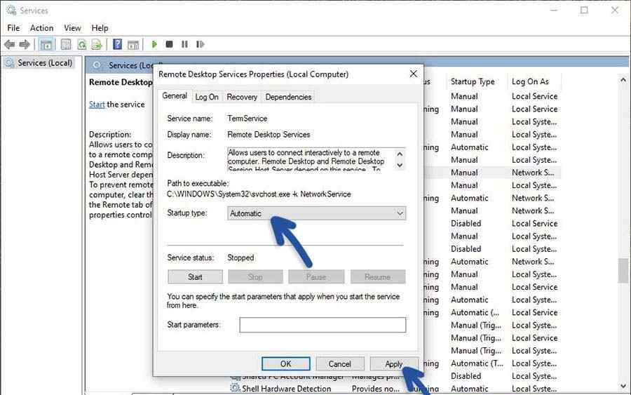This screenshot has width=631, height=395.
Task: Toggle the Show/Hide Console Tree toolbar icon
Action: [46, 44]
